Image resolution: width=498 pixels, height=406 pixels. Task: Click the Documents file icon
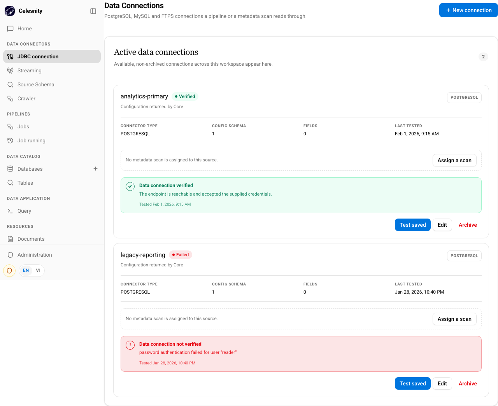pyautogui.click(x=11, y=239)
